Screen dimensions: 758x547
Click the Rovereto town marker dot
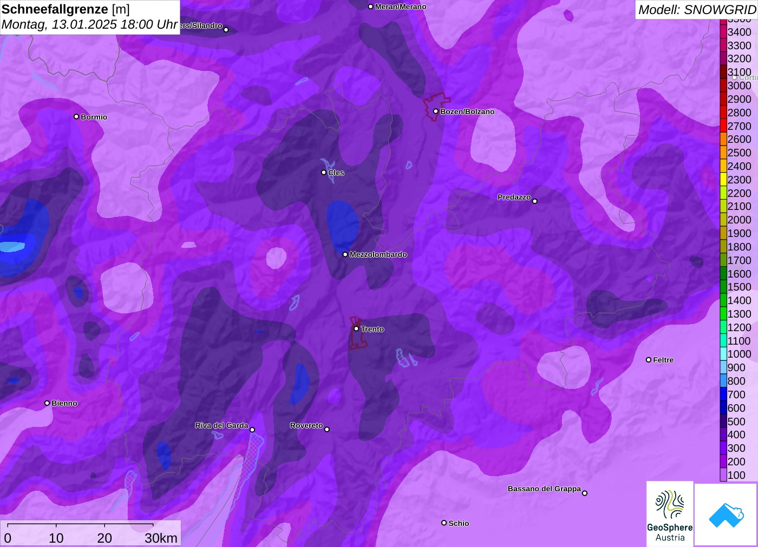tap(327, 429)
